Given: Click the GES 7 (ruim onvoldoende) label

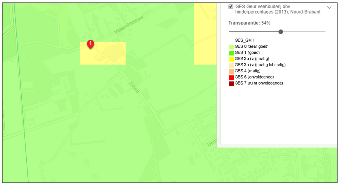Looking at the screenshot, I should pos(259,83).
